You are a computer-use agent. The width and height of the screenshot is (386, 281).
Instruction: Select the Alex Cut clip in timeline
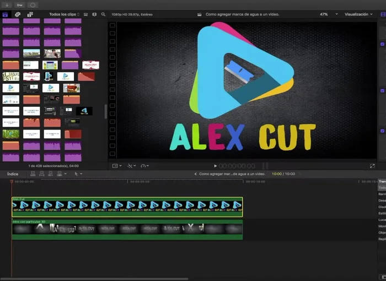pos(127,207)
